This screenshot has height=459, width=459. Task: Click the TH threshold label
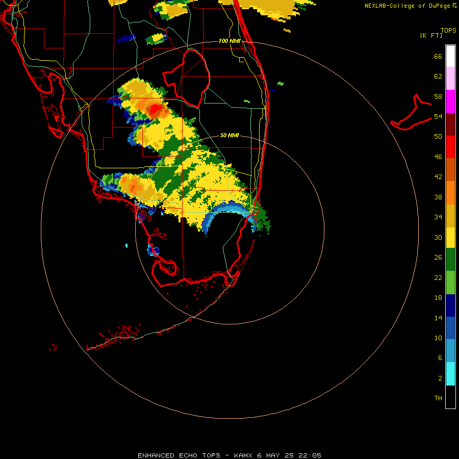438,398
